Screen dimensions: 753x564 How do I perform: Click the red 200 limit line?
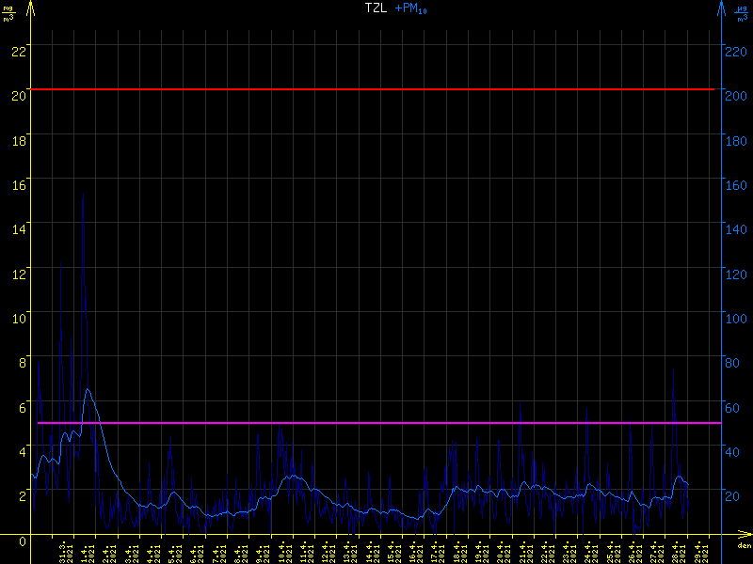[x=376, y=89]
